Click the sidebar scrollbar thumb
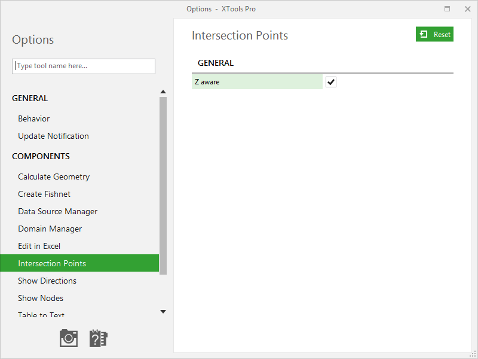The height and width of the screenshot is (359, 478). click(x=163, y=185)
